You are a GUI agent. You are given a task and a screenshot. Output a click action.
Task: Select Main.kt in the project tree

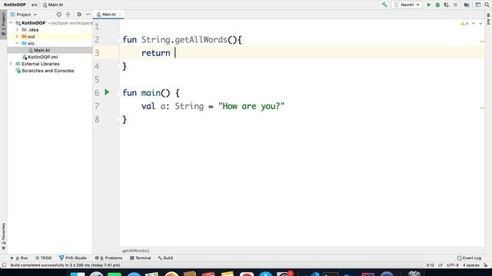pyautogui.click(x=42, y=50)
